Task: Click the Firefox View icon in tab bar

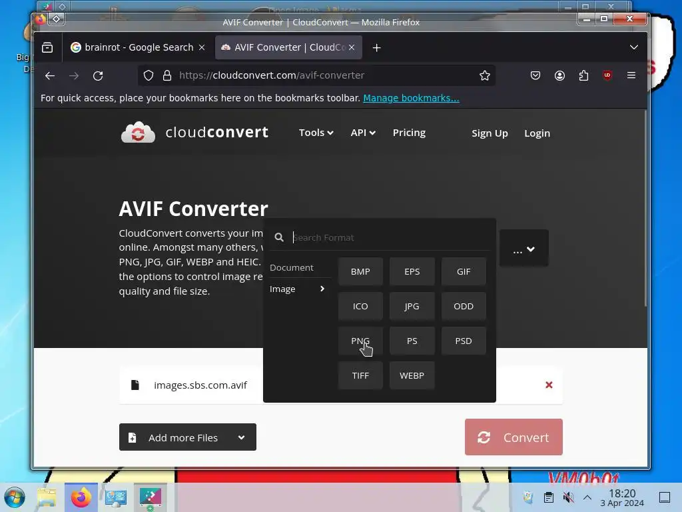Action: point(47,47)
